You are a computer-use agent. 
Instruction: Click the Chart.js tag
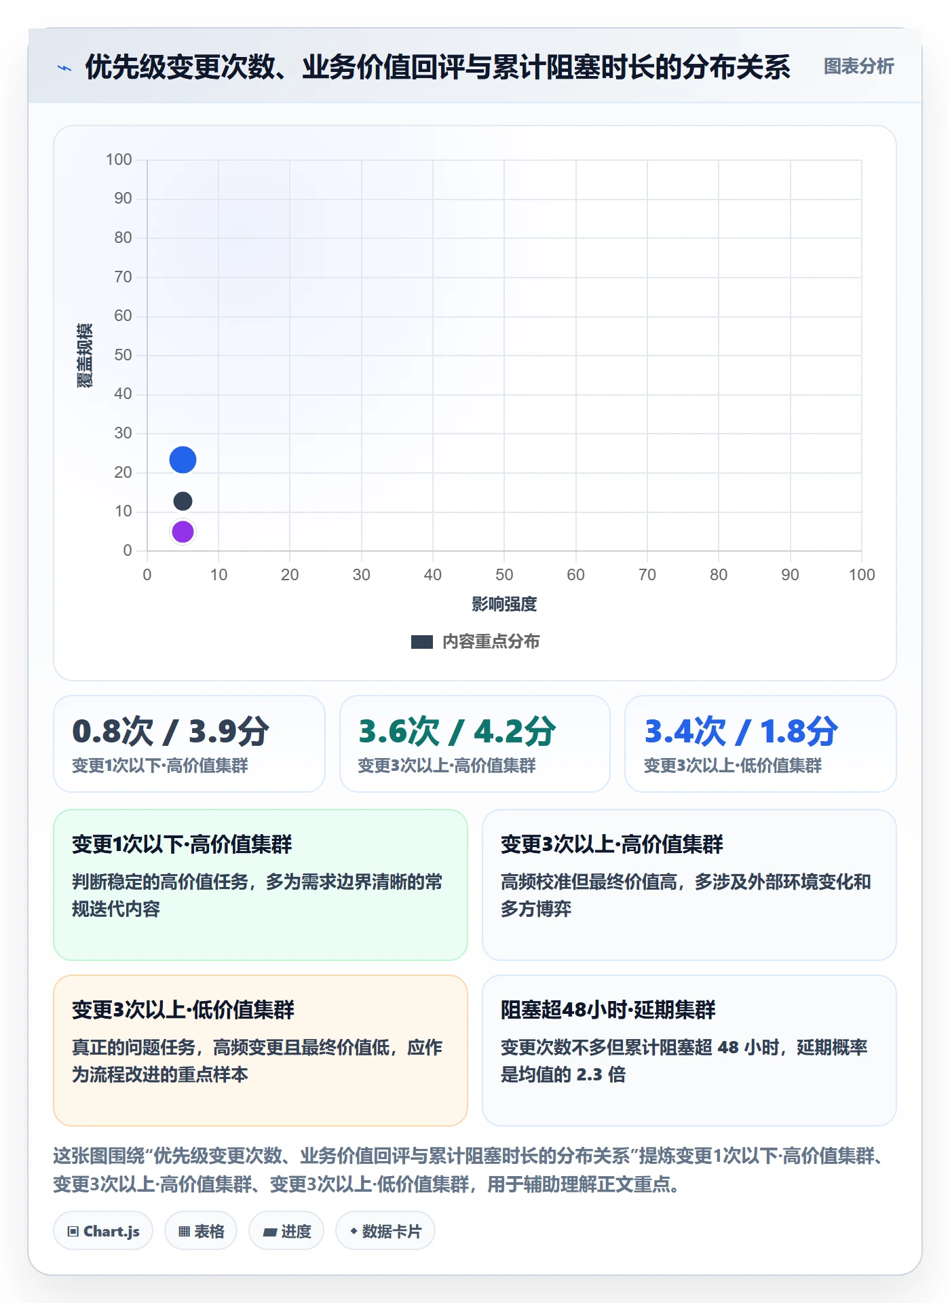pos(103,1231)
